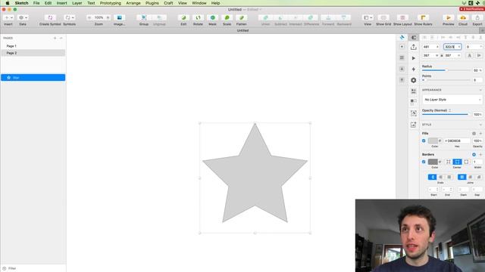485x272 pixels.
Task: Zoom in with the plus button
Action: [108, 18]
